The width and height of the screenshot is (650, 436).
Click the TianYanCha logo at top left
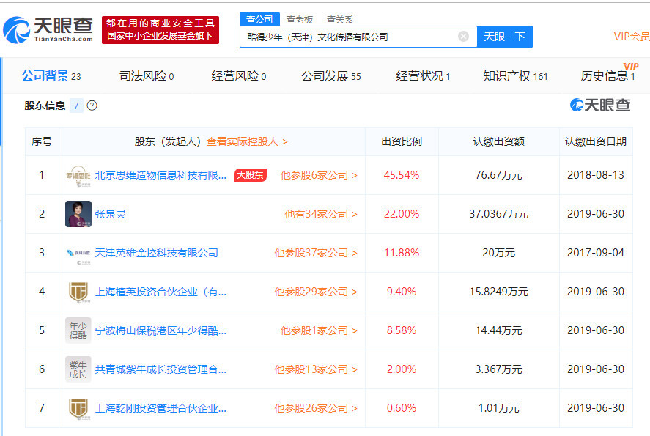[48, 30]
